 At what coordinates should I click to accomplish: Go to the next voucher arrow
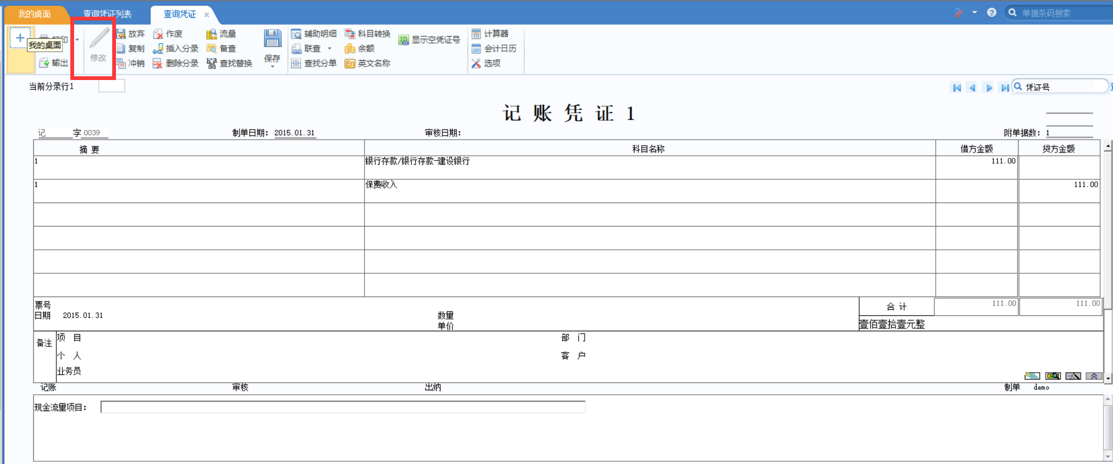pos(989,88)
